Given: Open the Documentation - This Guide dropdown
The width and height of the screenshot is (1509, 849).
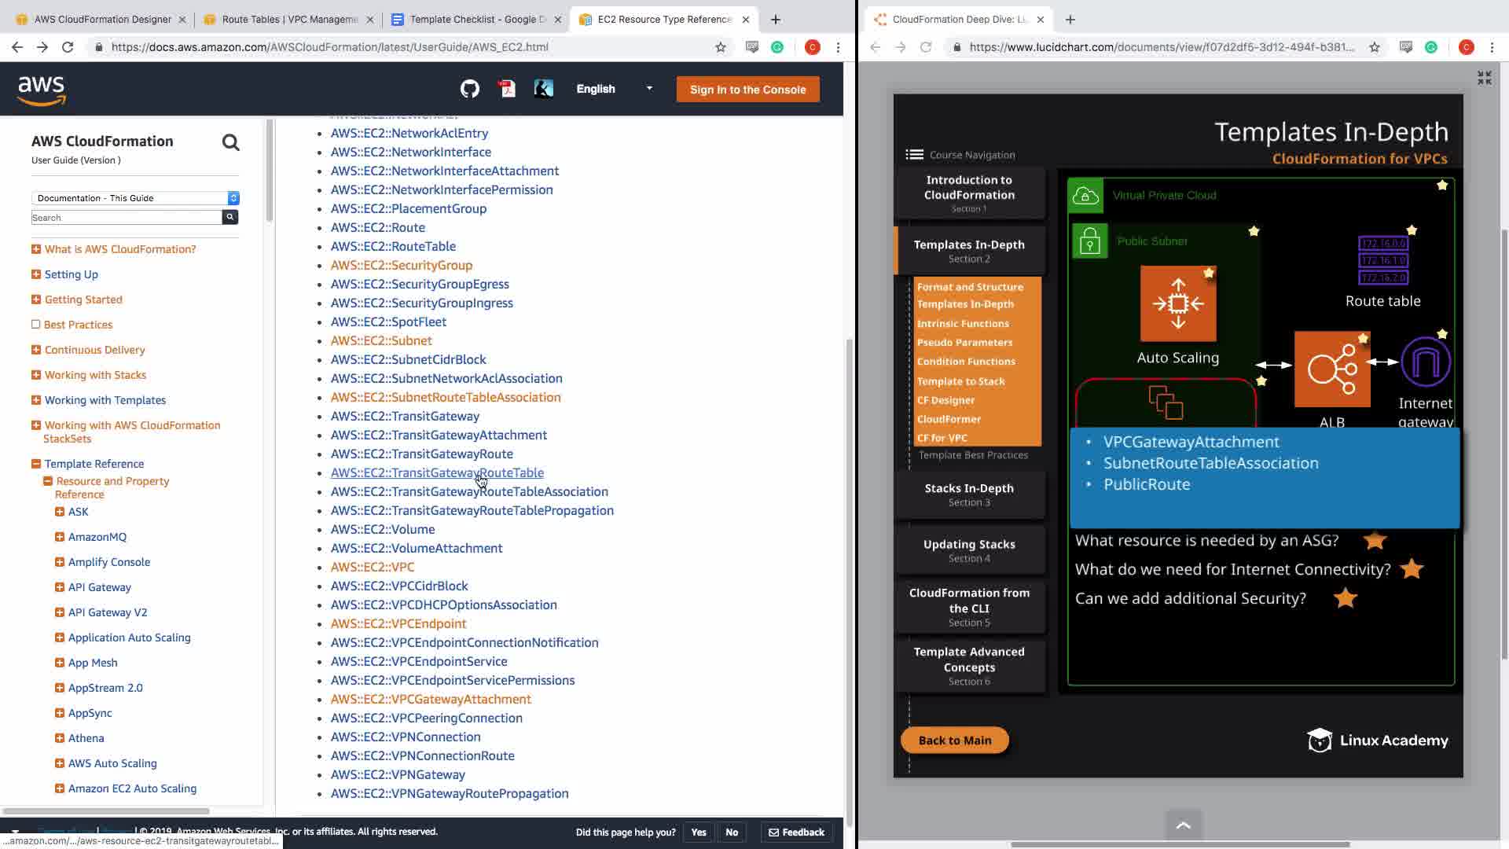Looking at the screenshot, I should (135, 198).
